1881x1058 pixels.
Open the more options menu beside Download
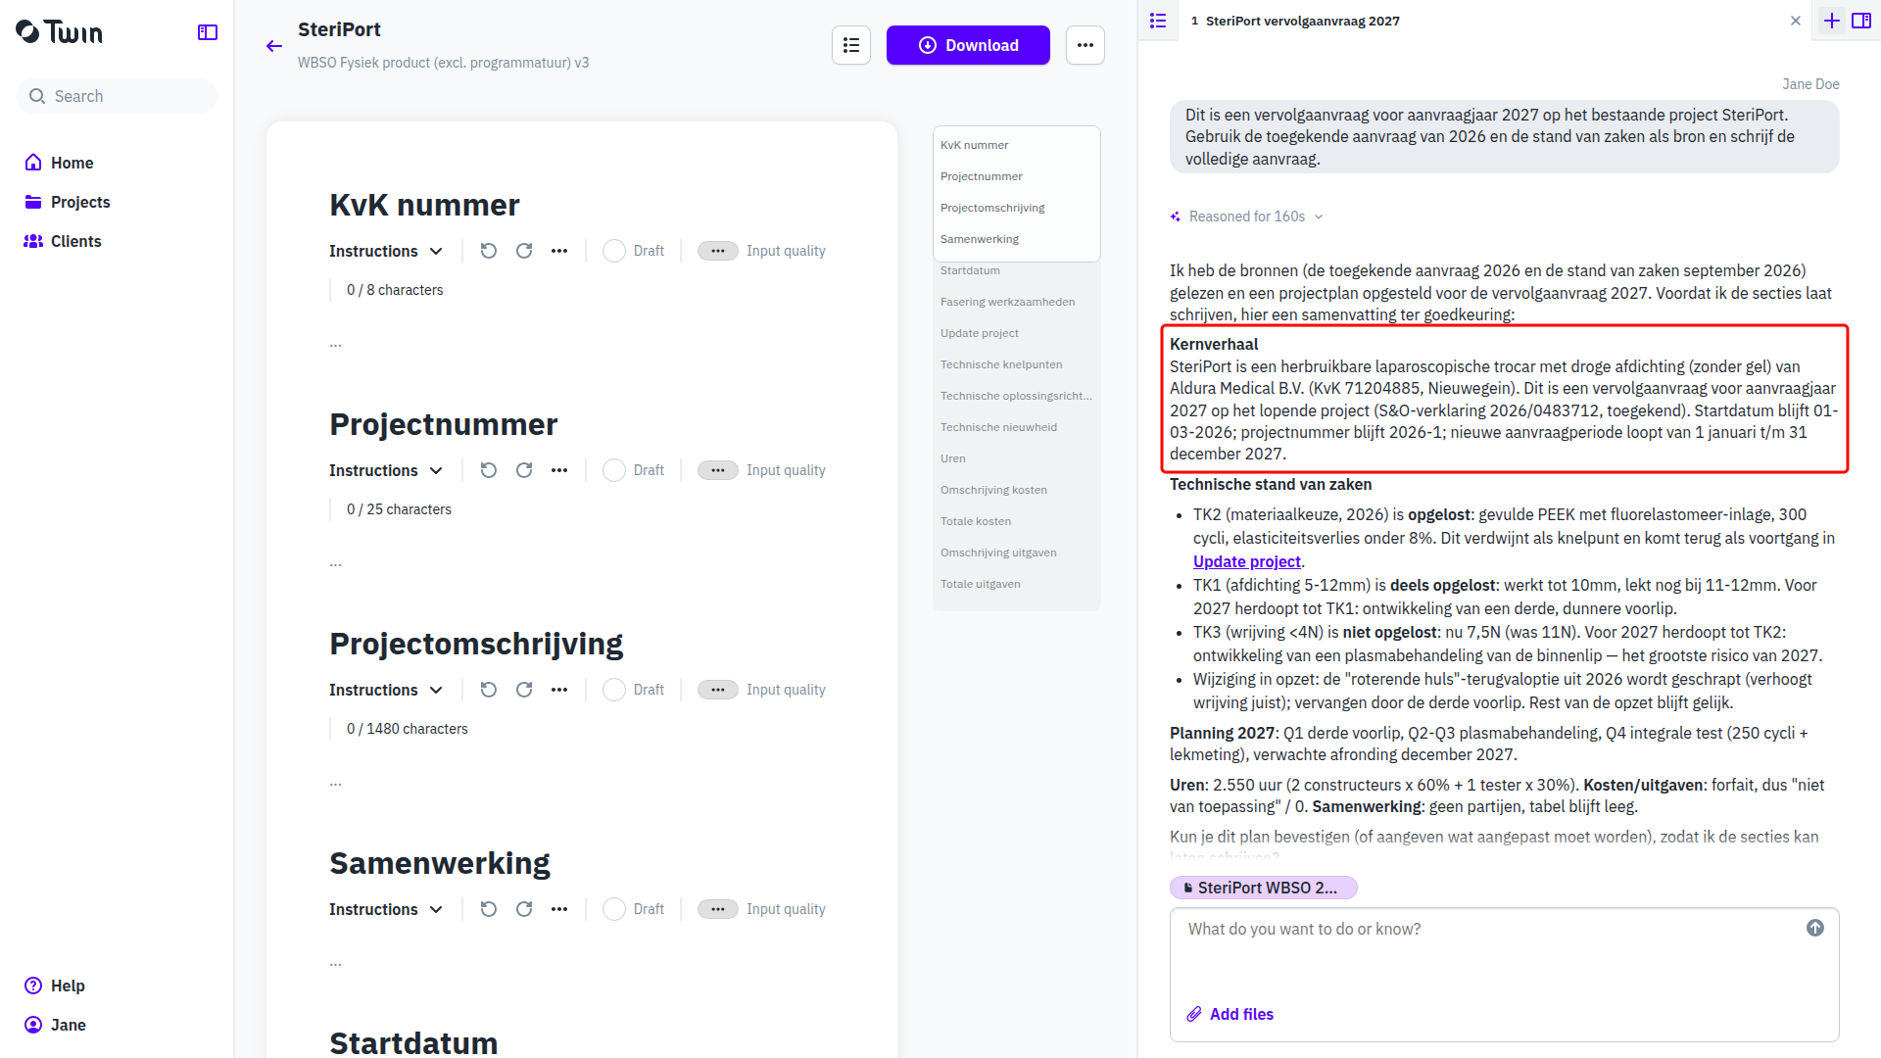tap(1085, 45)
